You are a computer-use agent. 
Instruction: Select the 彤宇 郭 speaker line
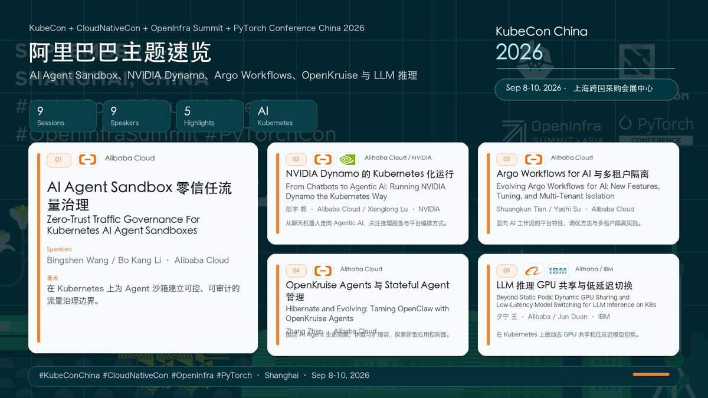tap(363, 209)
